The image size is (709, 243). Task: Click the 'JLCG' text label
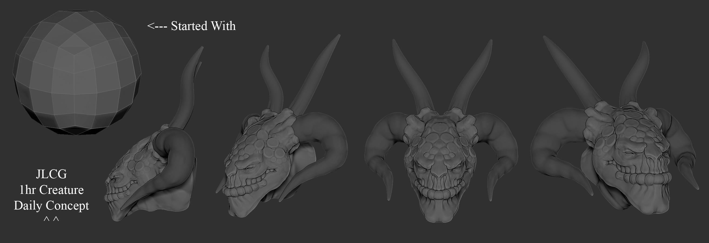[x=51, y=174]
